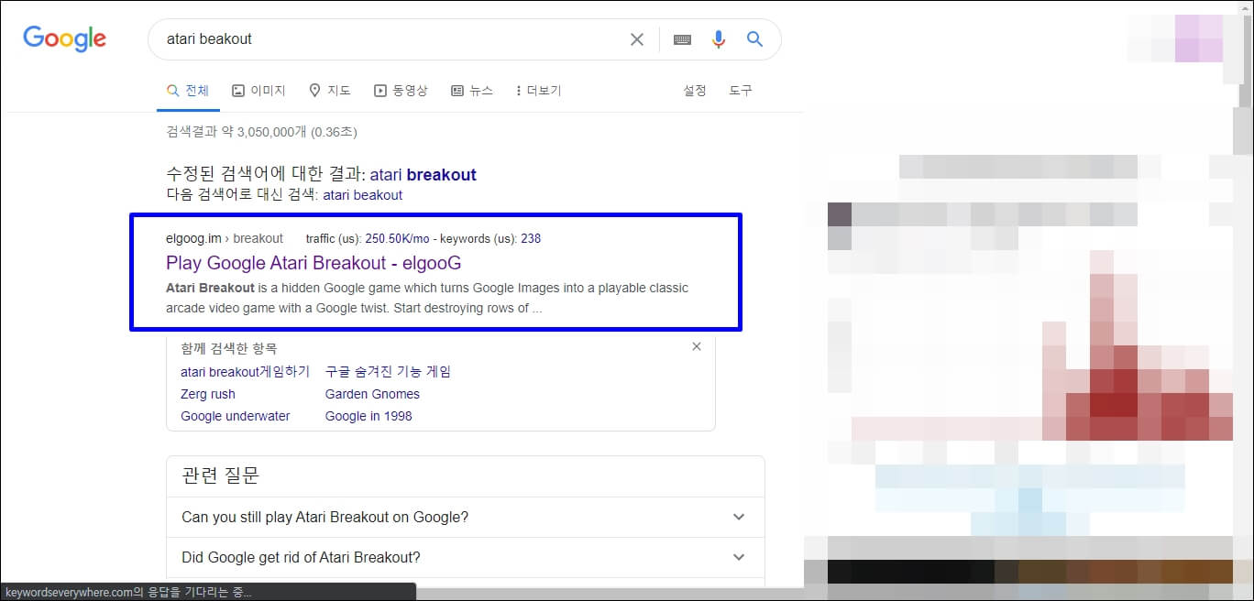Open the 도구 tools option
Screen dimensions: 1254x601
(741, 91)
